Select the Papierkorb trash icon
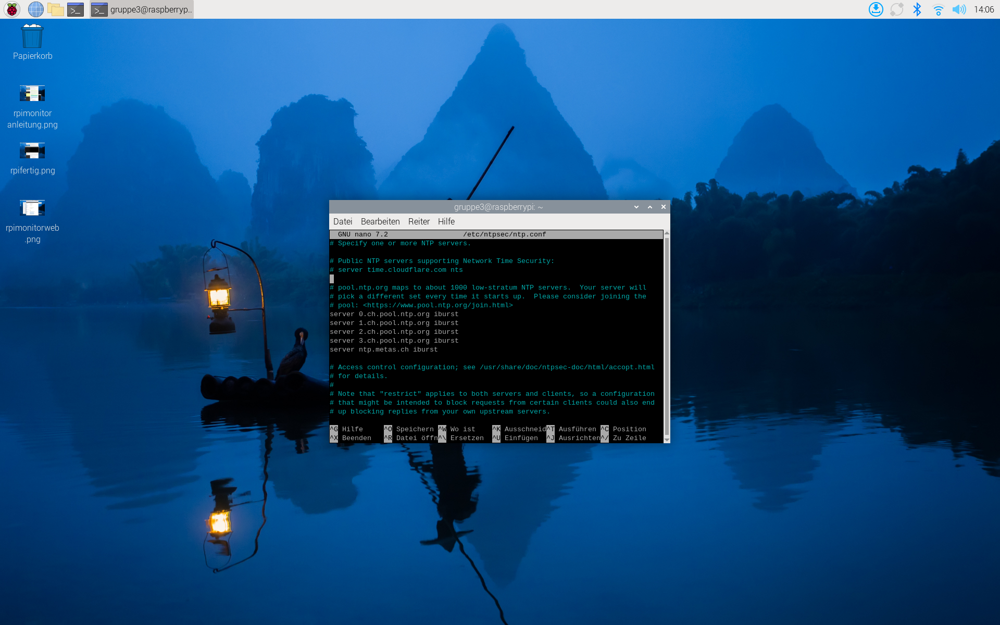The image size is (1000, 625). click(32, 36)
